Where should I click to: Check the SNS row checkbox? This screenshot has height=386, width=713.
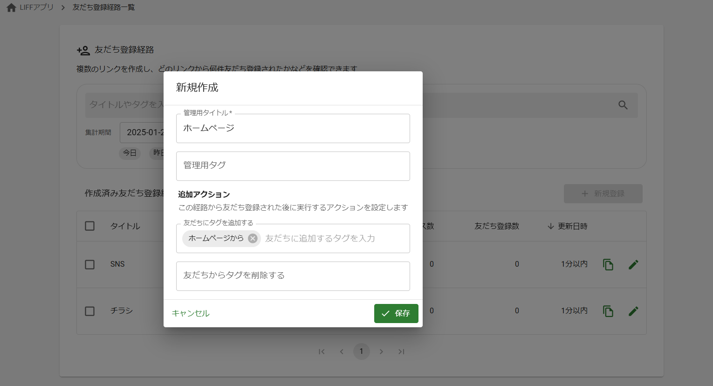pyautogui.click(x=90, y=264)
